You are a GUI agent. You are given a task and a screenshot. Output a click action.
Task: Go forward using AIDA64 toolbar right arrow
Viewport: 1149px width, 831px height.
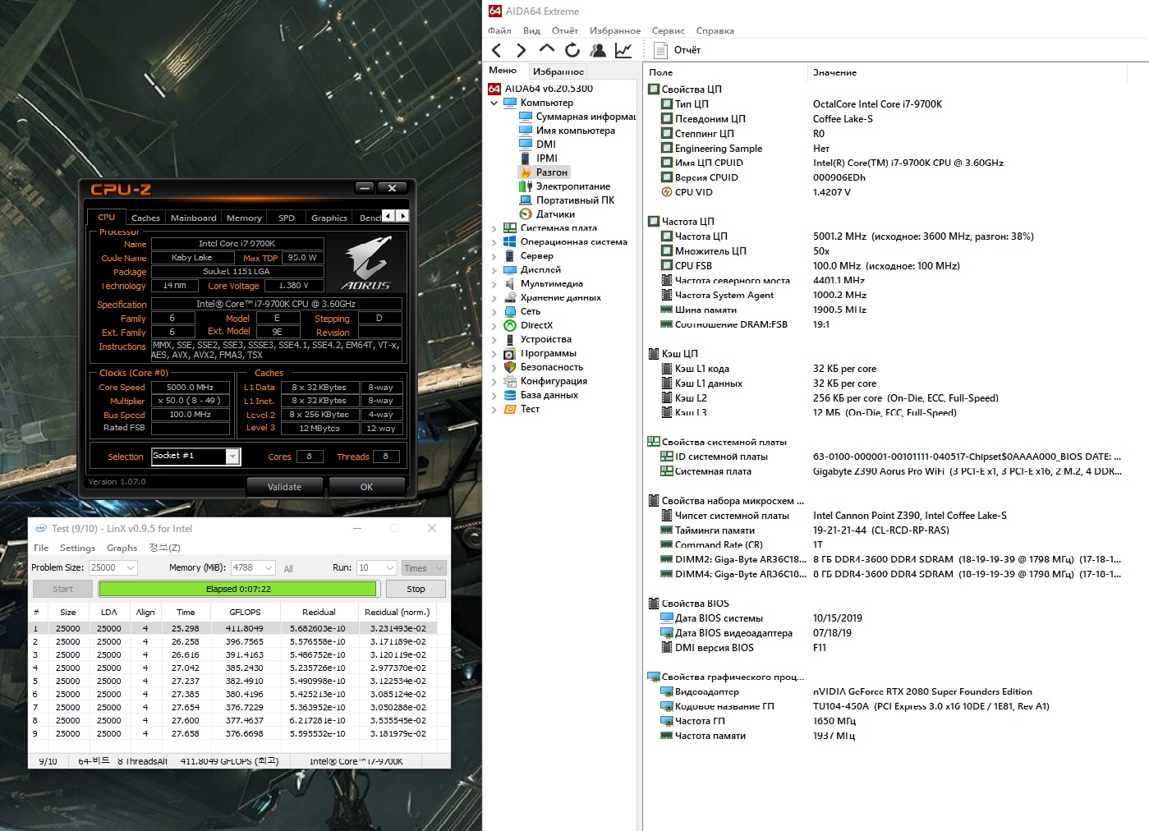click(x=521, y=51)
